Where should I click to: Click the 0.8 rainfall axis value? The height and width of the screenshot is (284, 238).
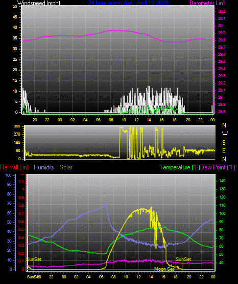point(21,206)
